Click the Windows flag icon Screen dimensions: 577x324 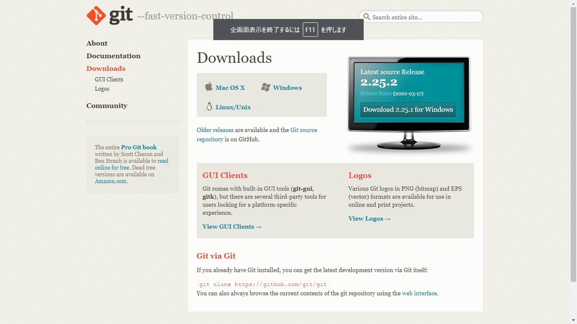pyautogui.click(x=265, y=87)
